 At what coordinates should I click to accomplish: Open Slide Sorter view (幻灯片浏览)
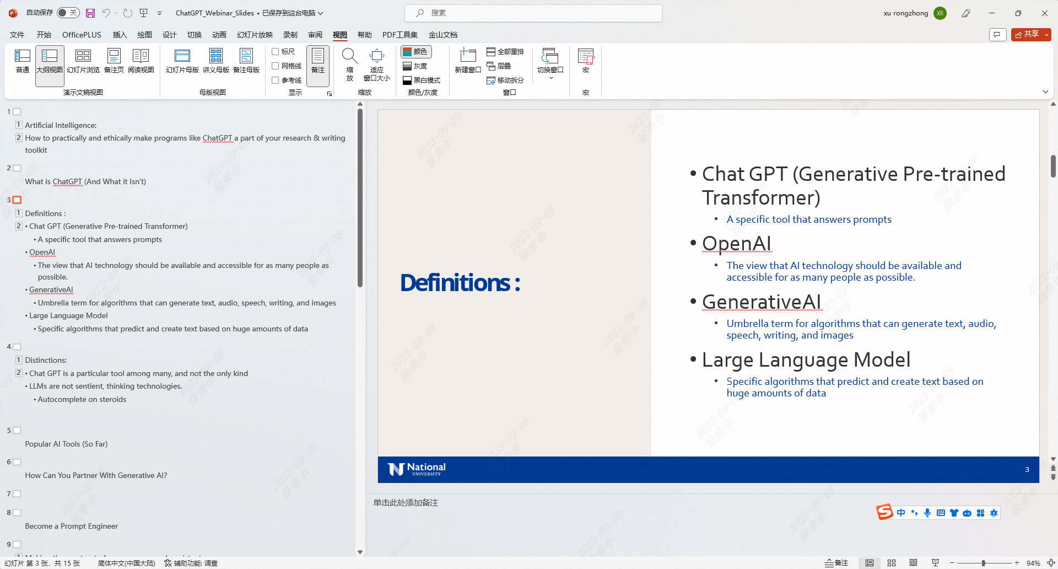tap(83, 61)
